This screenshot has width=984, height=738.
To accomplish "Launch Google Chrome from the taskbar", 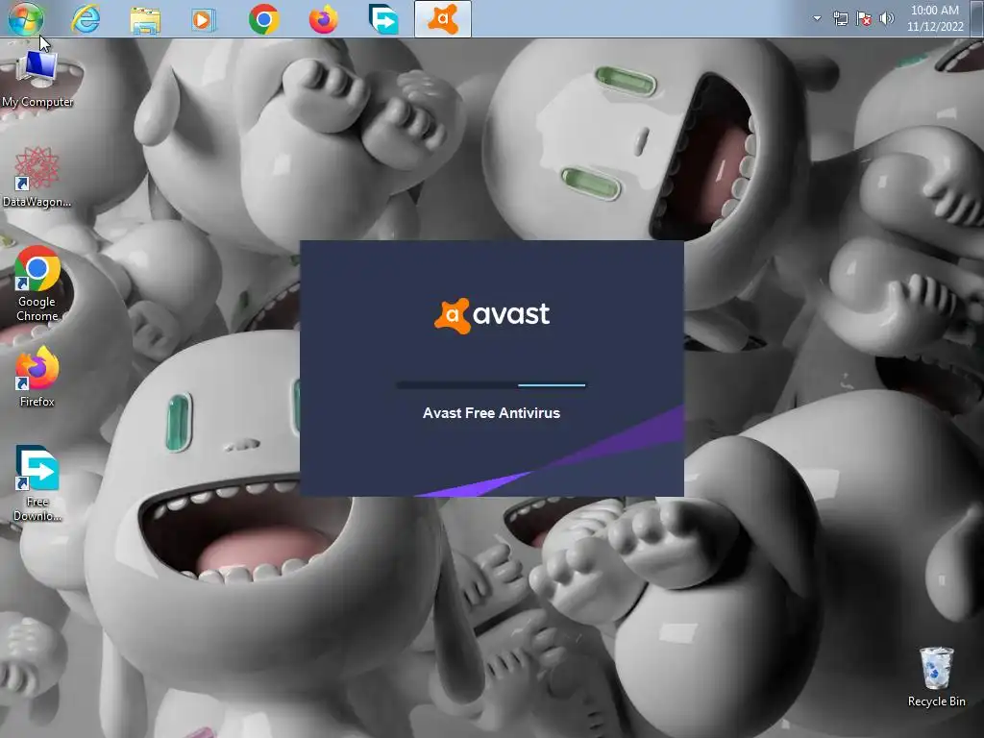I will [x=263, y=19].
